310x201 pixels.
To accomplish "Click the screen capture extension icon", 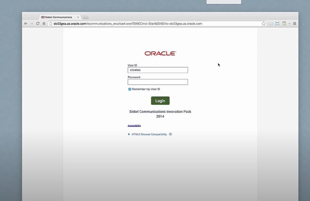I will point(277,24).
